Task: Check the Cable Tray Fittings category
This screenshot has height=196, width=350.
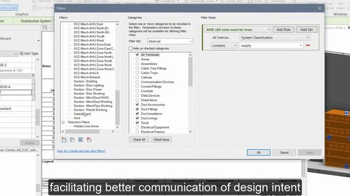Action: tap(137, 69)
